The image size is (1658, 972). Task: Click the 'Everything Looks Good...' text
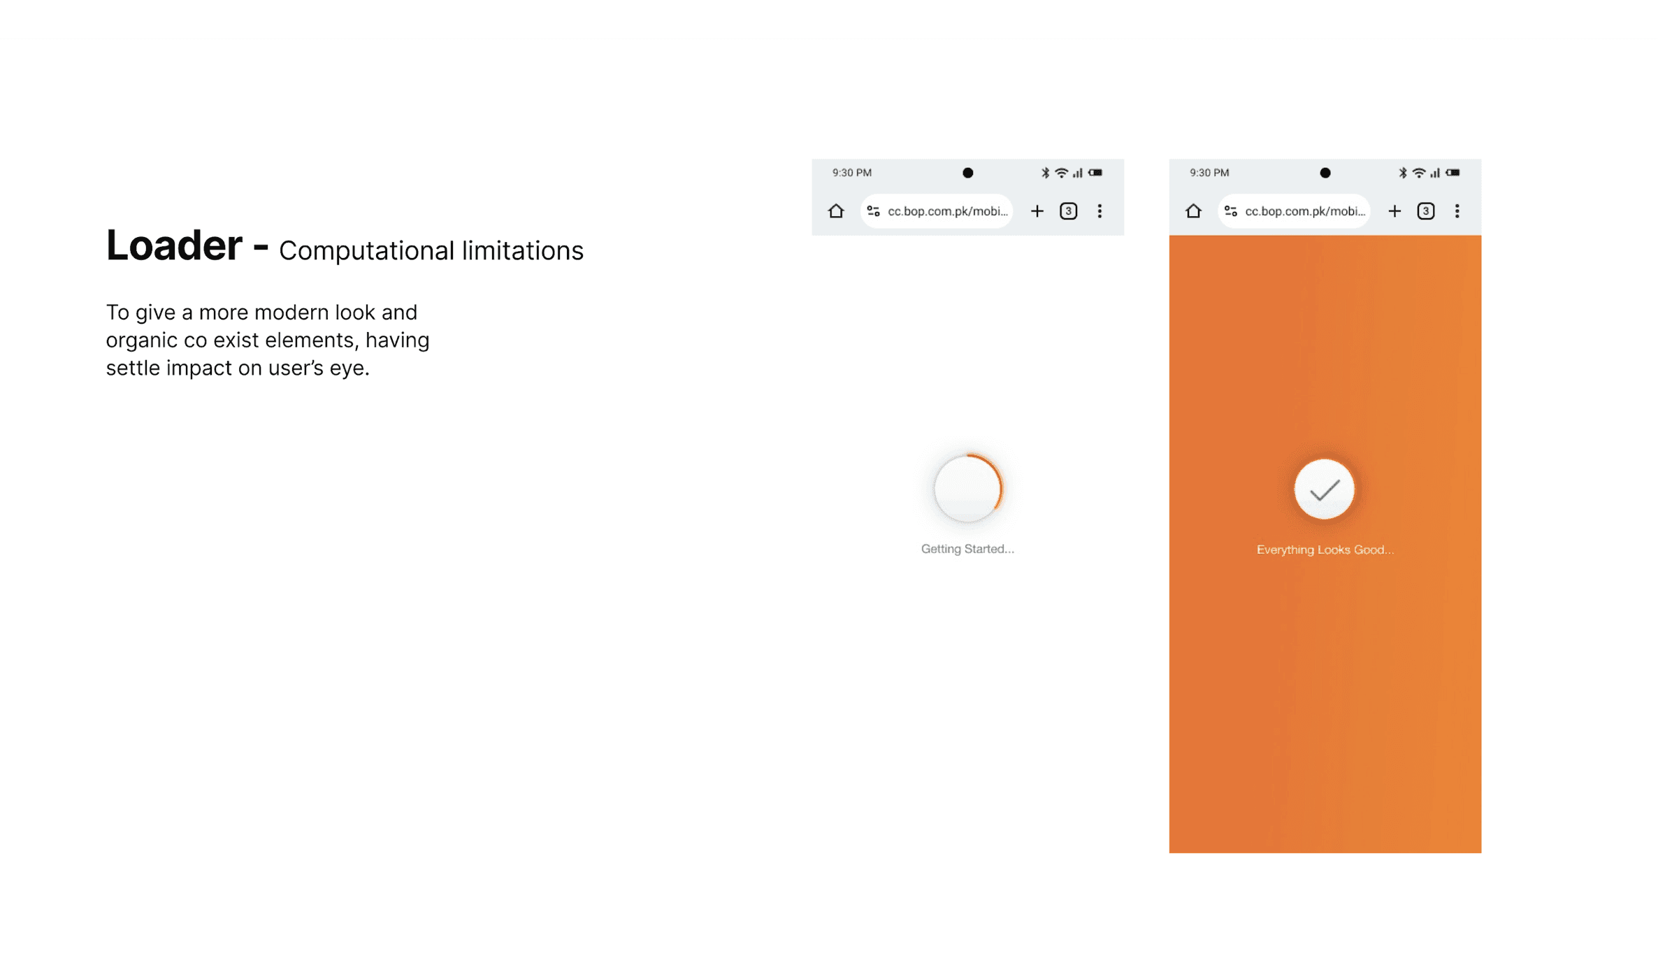point(1325,550)
